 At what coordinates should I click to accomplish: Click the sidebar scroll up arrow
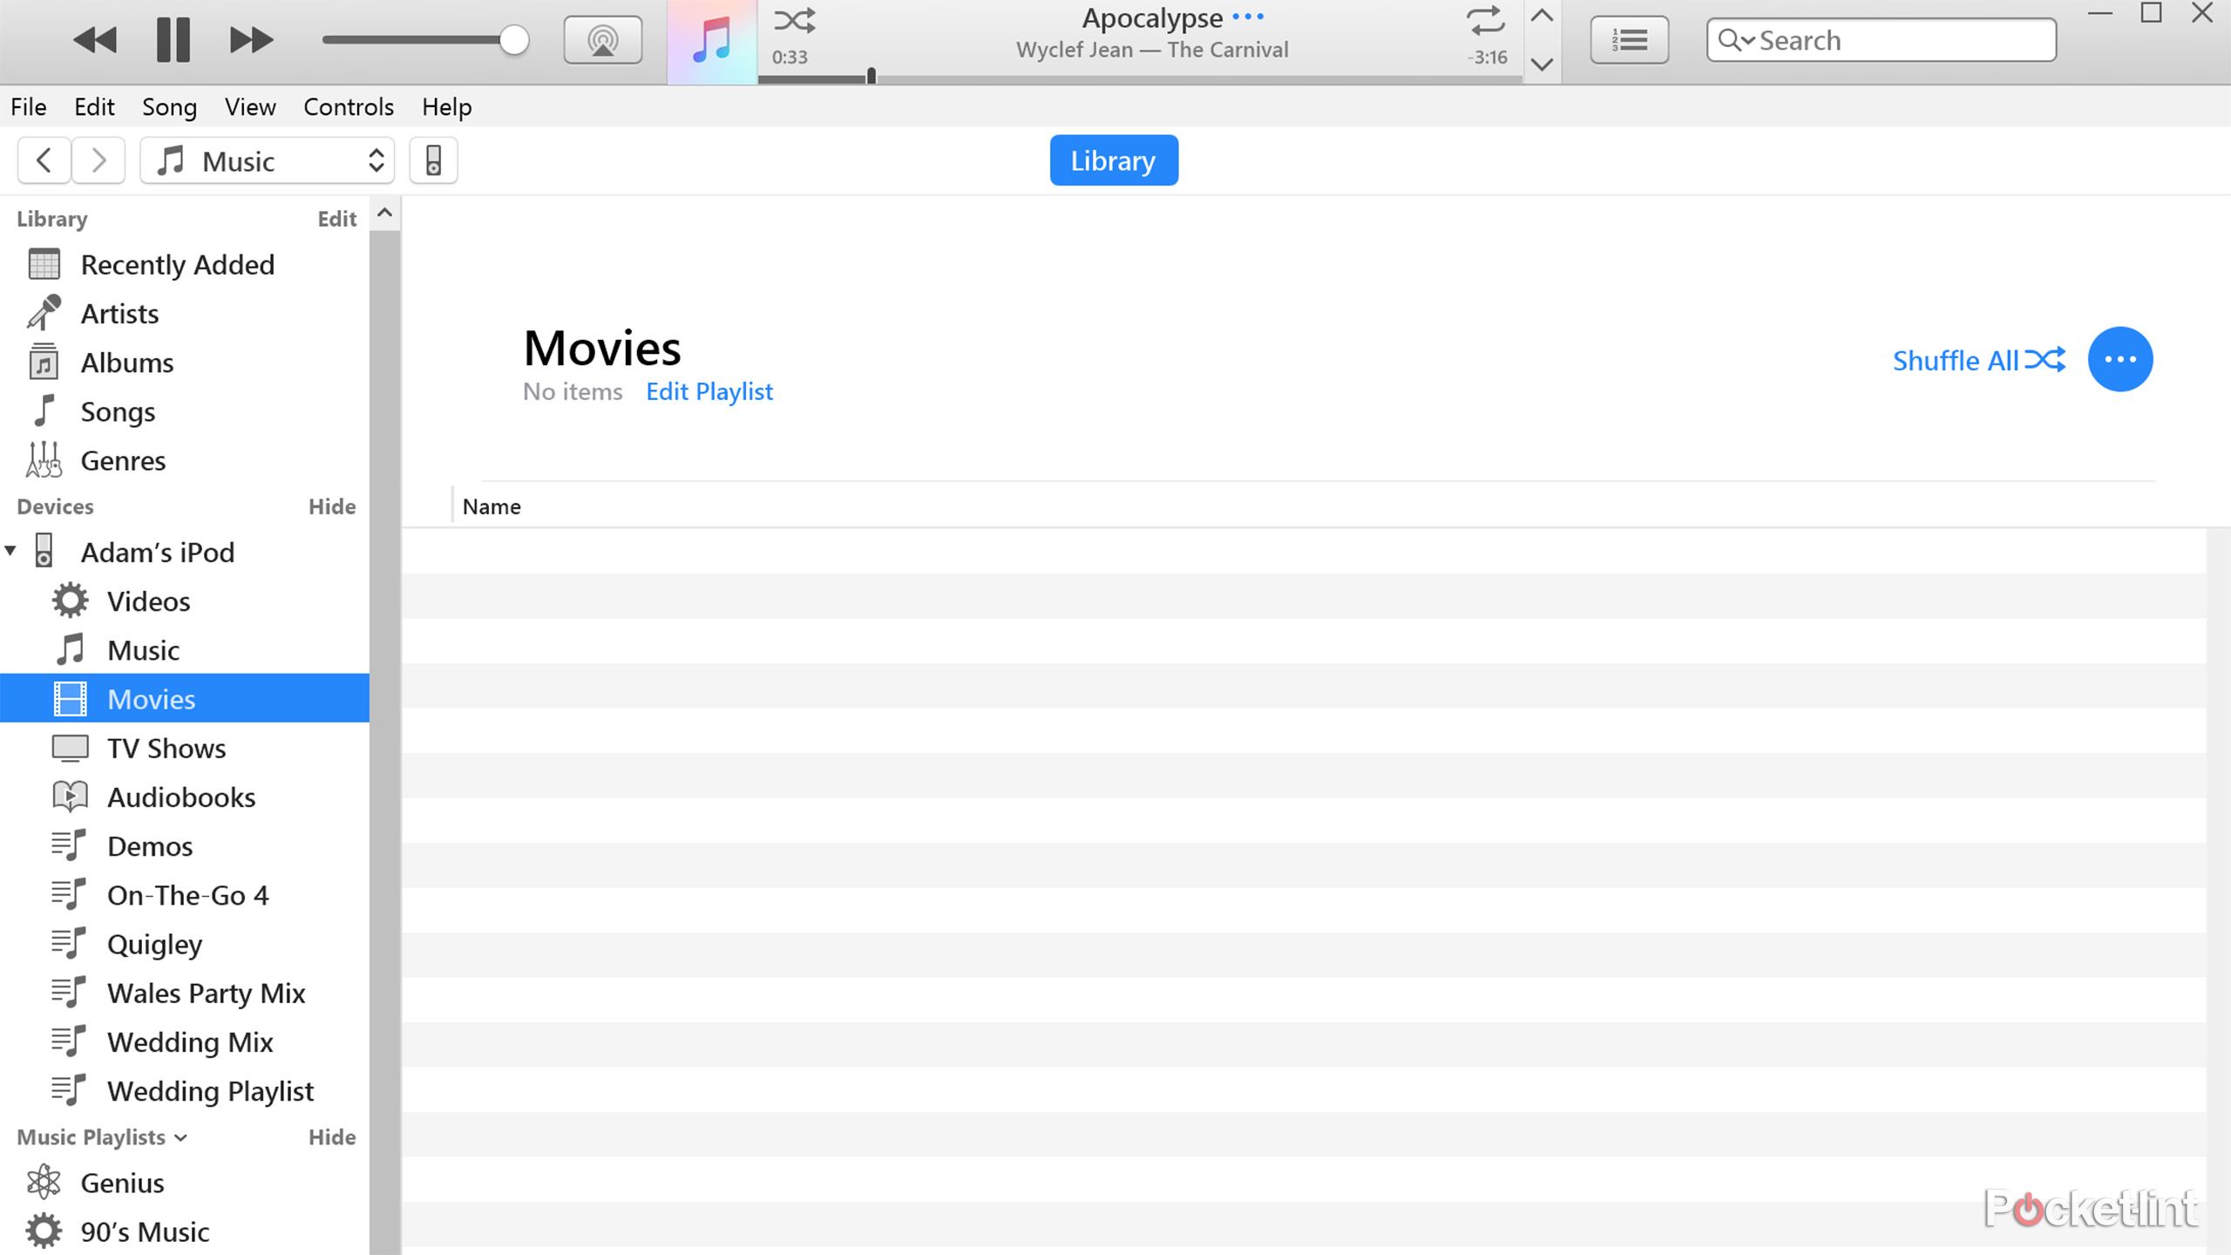[384, 213]
